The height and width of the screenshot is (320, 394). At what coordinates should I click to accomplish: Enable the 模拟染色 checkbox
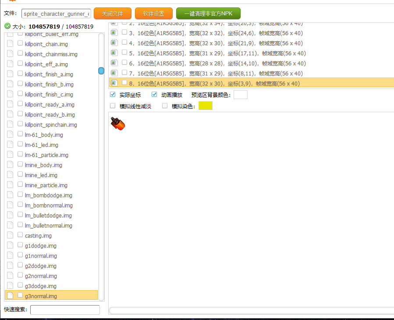coord(165,106)
